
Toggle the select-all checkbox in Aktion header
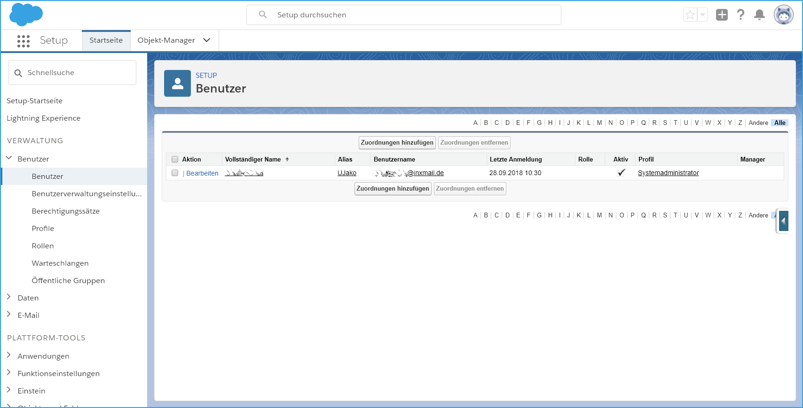click(x=175, y=159)
